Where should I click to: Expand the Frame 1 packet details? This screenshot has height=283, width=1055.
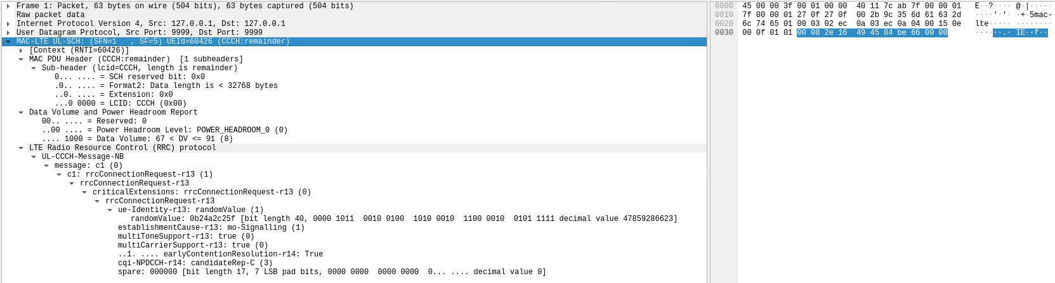[8, 6]
